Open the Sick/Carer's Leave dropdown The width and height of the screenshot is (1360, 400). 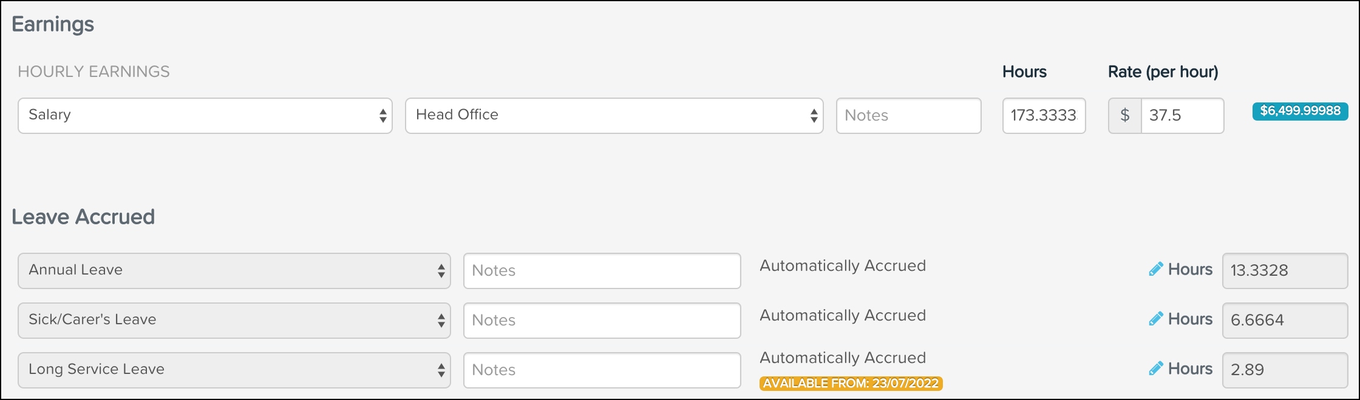pyautogui.click(x=234, y=320)
